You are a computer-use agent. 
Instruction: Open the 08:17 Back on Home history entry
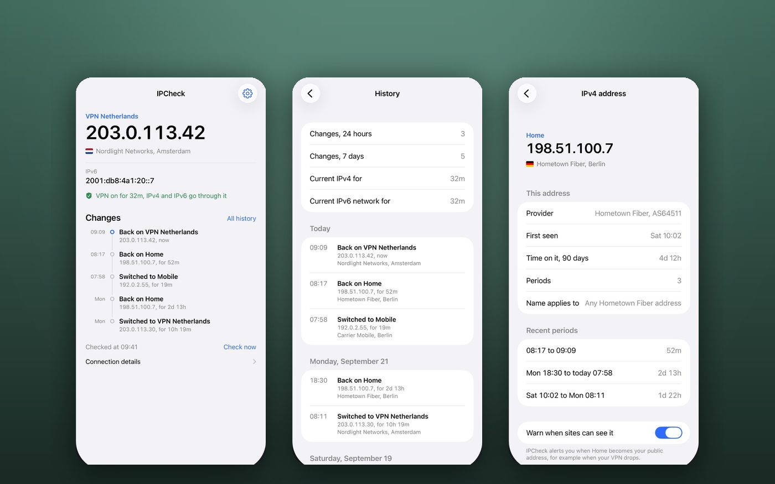pyautogui.click(x=387, y=291)
